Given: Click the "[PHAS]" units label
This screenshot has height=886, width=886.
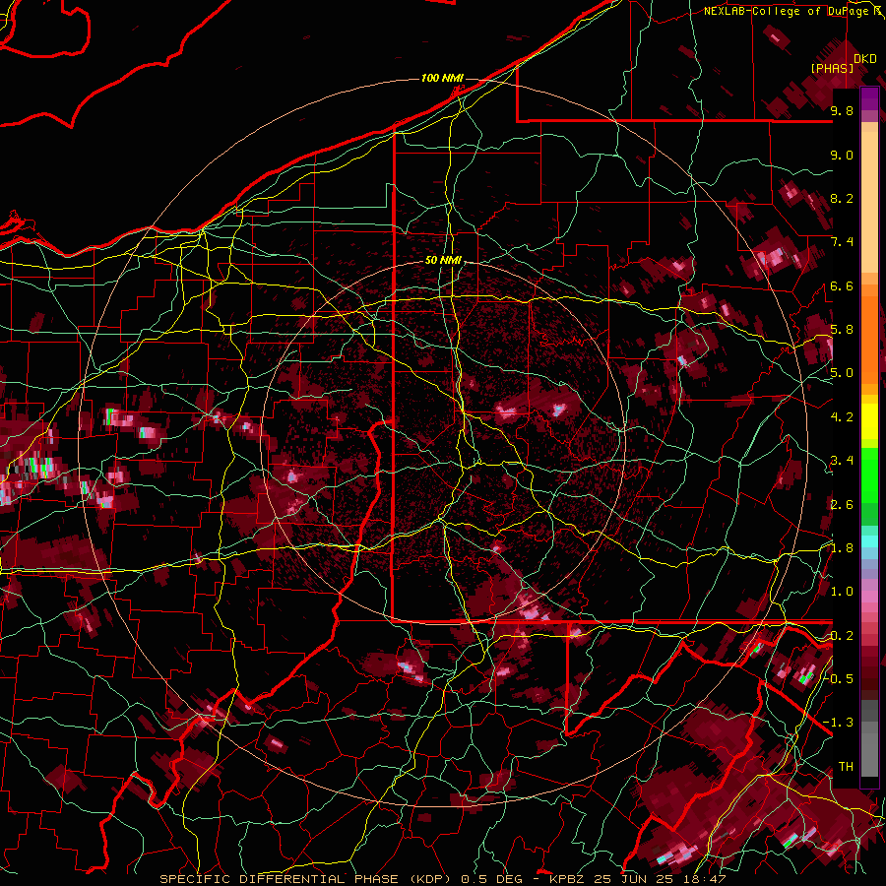Looking at the screenshot, I should 832,68.
